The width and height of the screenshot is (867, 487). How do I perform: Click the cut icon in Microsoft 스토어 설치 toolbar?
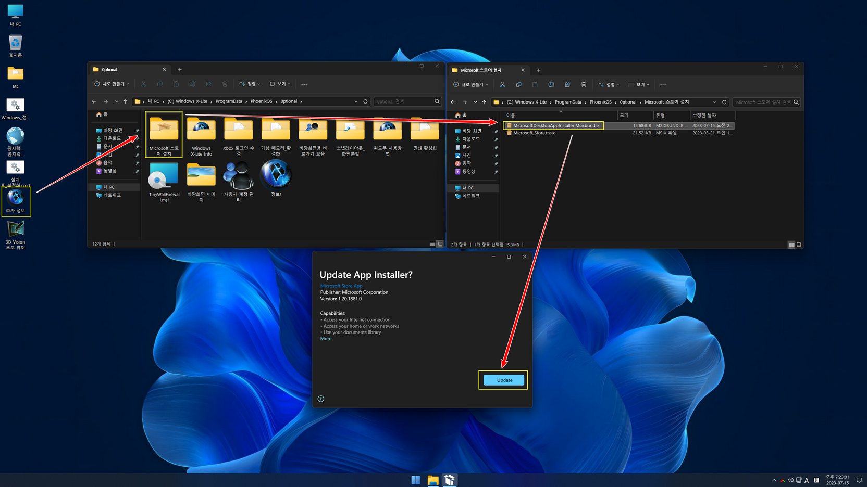click(x=502, y=84)
